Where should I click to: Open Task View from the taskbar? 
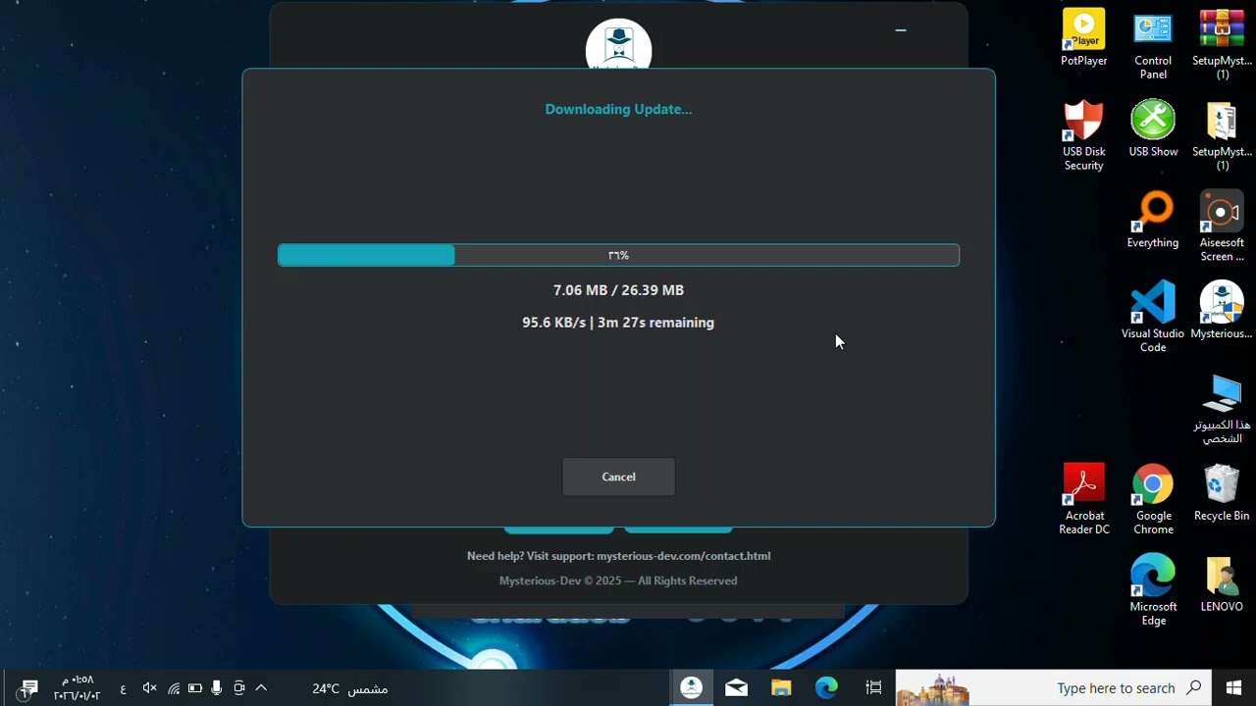pos(873,688)
